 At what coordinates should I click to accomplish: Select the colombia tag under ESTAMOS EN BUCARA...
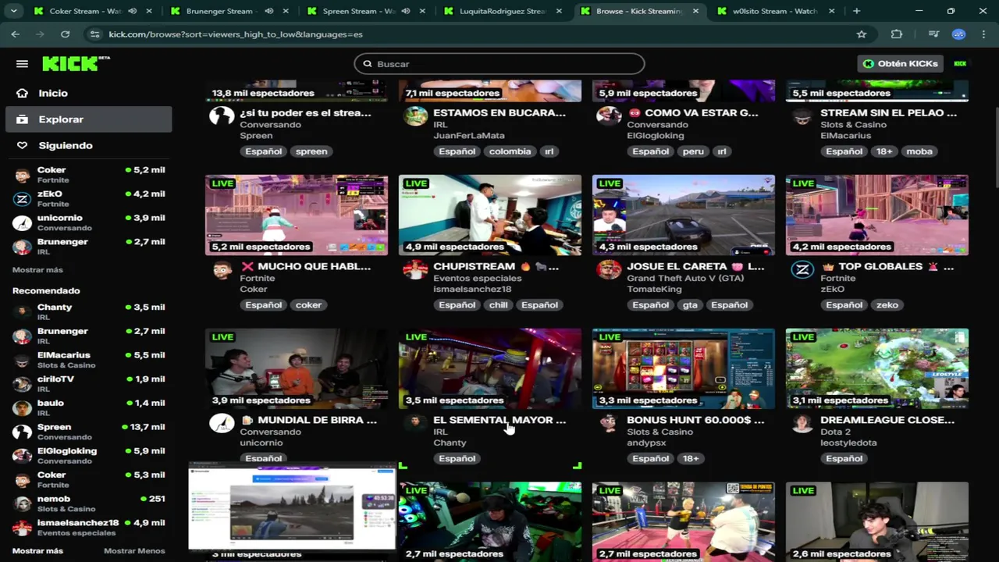(x=510, y=151)
